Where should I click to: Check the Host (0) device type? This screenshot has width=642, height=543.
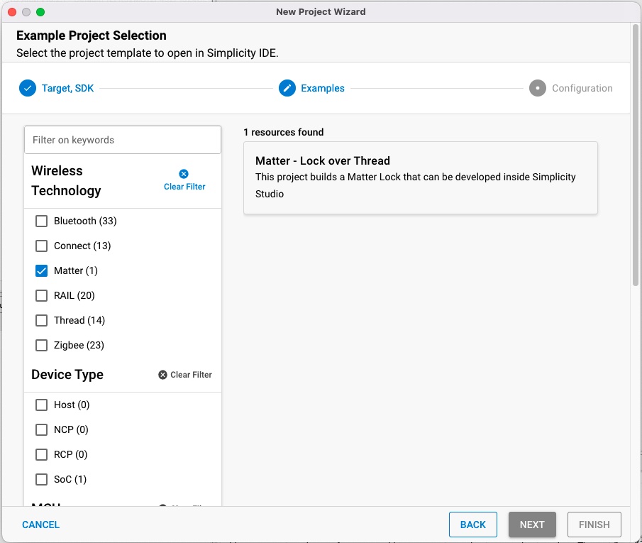(41, 405)
